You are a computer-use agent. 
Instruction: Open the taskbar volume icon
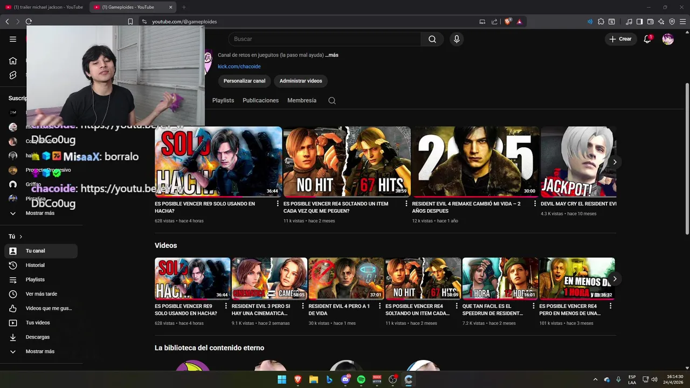pos(654,379)
